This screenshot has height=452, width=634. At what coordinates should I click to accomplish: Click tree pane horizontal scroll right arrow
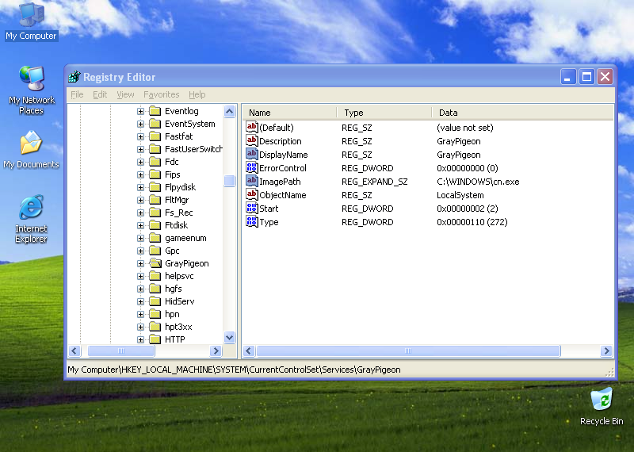(216, 350)
